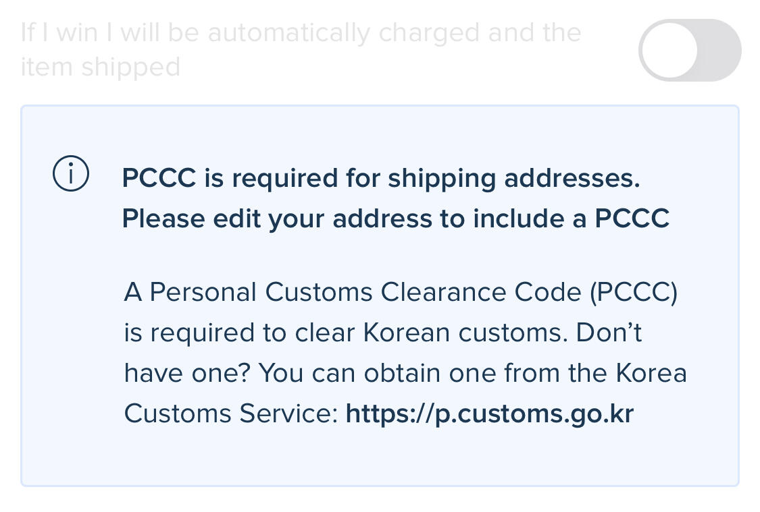Click the "A Personal Customs Clearance Code (PCCC)" line
Viewport: 760px width, 512px height.
[400, 293]
